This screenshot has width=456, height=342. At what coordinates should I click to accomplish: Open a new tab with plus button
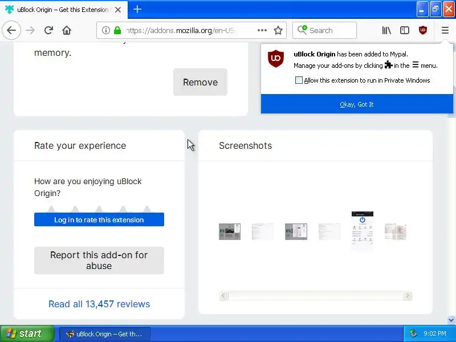pyautogui.click(x=137, y=9)
